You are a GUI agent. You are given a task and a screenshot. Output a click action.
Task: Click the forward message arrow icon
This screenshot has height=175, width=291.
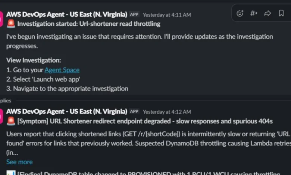pyautogui.click(x=267, y=13)
